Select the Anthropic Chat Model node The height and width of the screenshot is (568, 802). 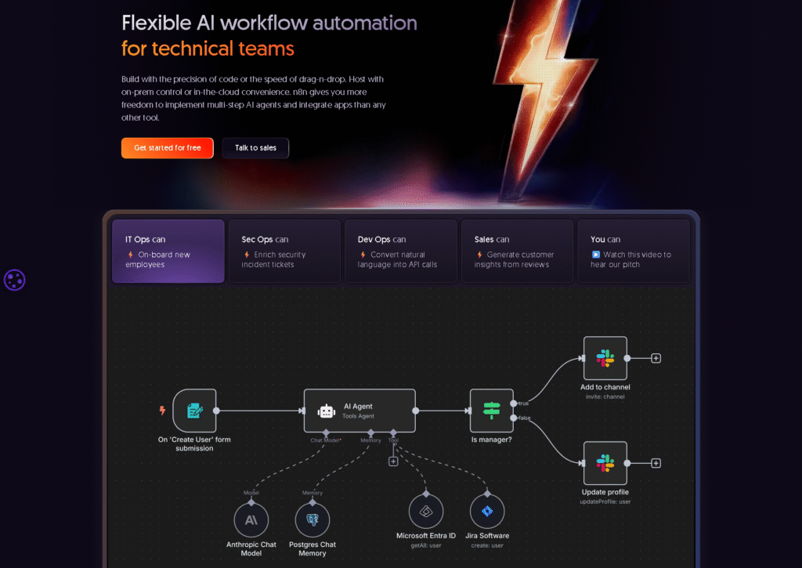[251, 519]
